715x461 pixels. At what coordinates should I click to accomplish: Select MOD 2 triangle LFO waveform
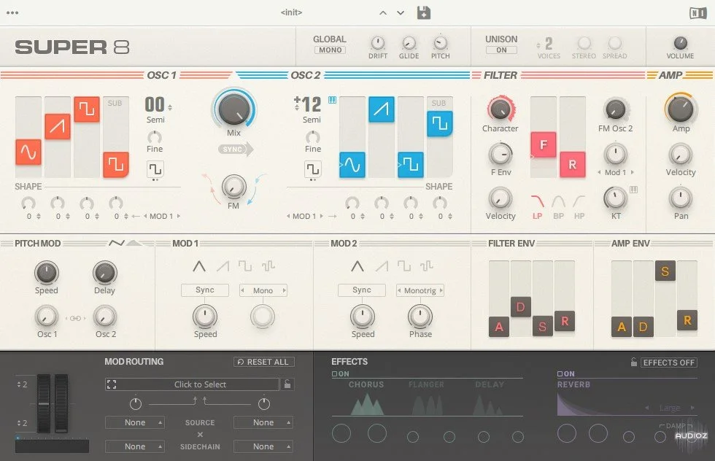(x=357, y=266)
